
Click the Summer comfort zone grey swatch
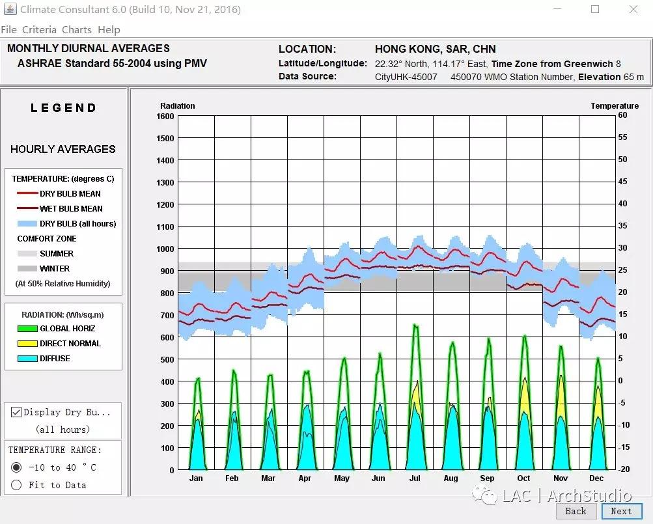tap(27, 254)
